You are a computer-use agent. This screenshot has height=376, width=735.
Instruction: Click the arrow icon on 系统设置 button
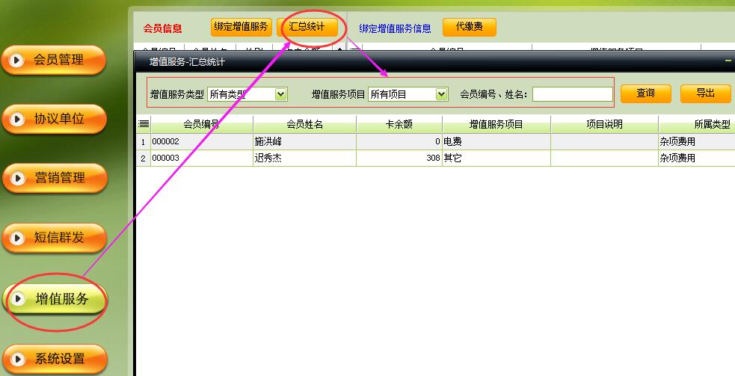click(18, 360)
